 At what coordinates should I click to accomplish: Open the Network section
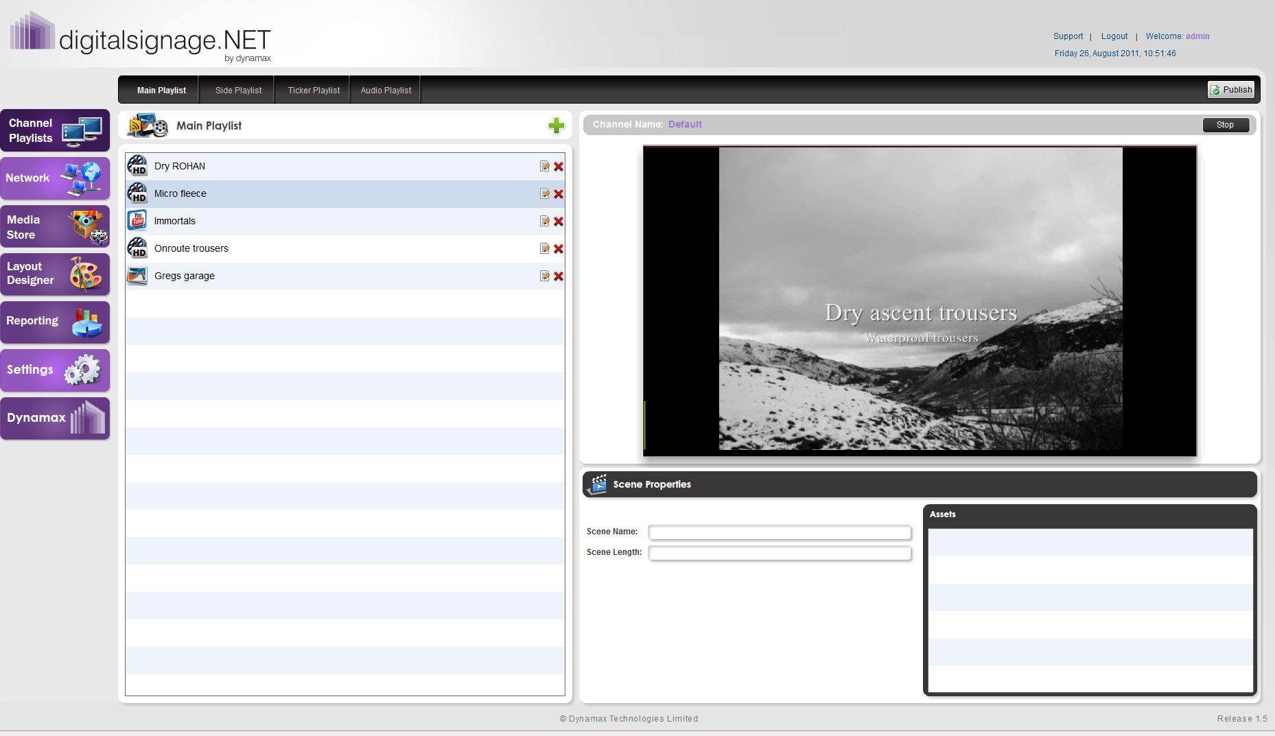[55, 178]
